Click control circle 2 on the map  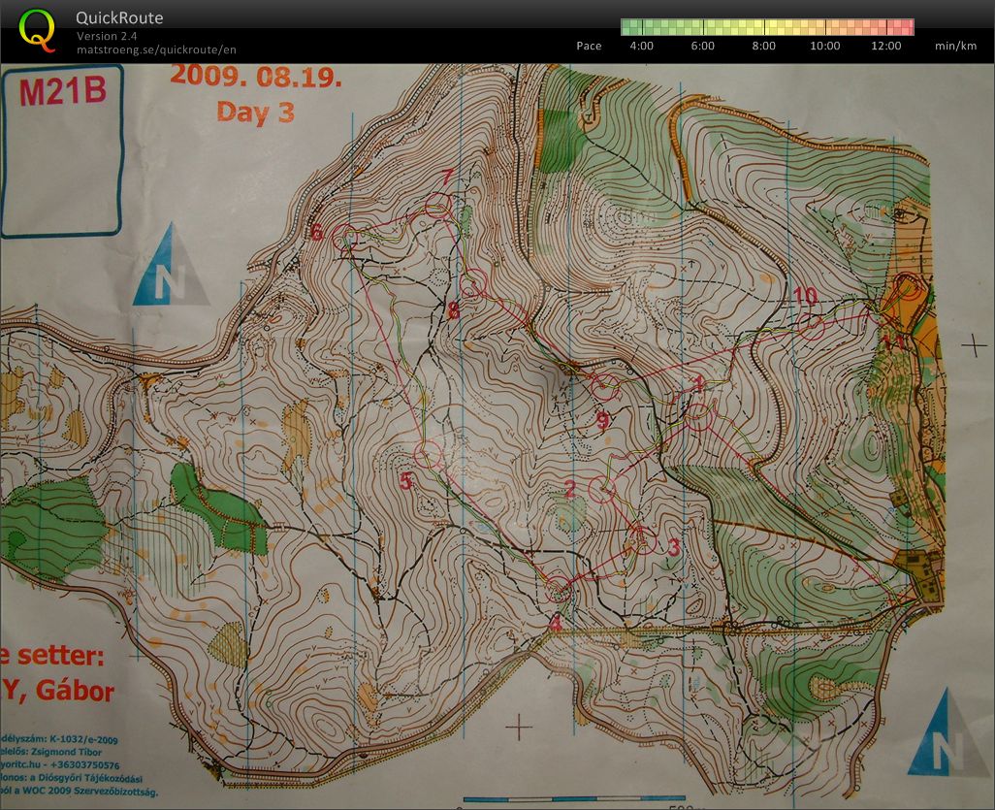click(602, 491)
